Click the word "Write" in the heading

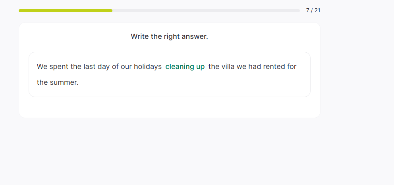[x=140, y=36]
